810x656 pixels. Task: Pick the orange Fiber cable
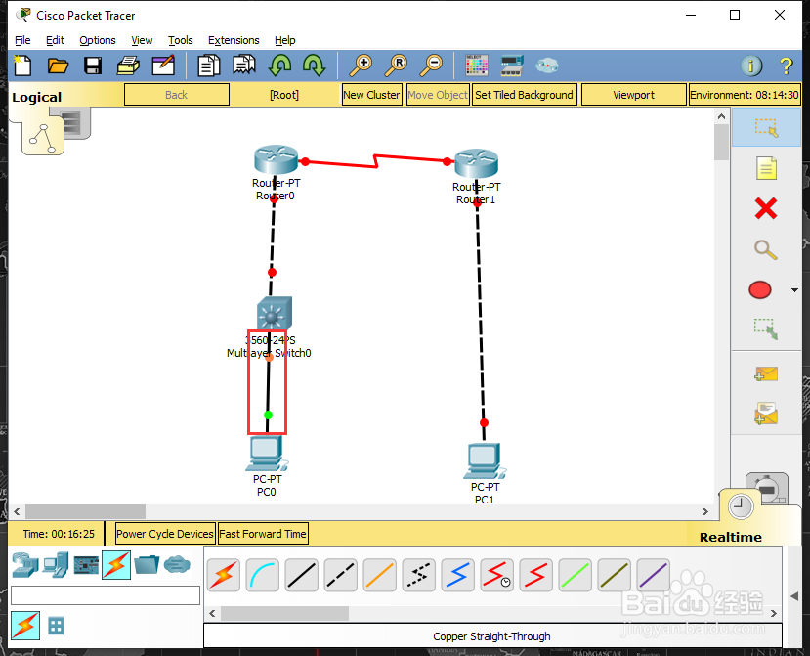[380, 575]
